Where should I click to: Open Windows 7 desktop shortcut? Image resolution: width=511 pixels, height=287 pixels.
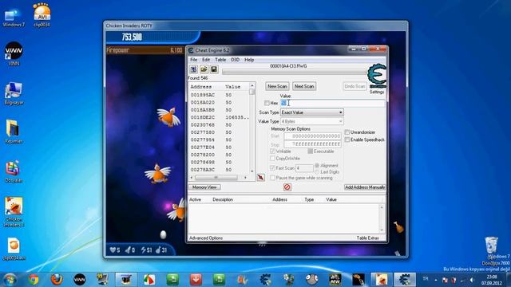[14, 17]
